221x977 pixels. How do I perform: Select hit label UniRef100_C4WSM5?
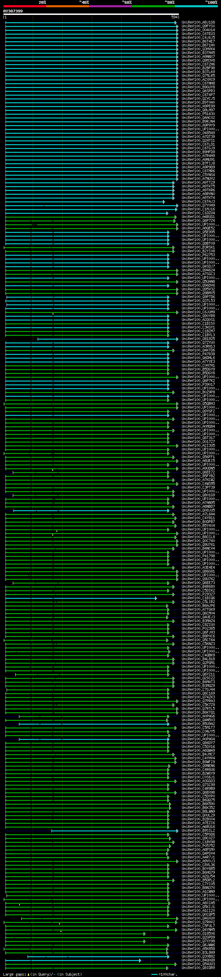click(198, 483)
